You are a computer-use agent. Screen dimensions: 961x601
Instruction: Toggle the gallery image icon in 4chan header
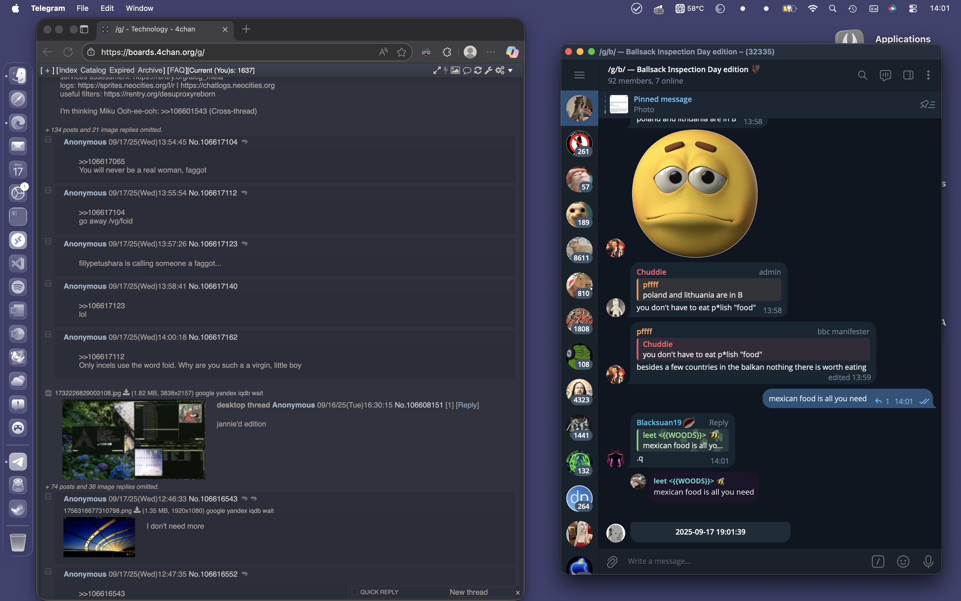pyautogui.click(x=455, y=70)
